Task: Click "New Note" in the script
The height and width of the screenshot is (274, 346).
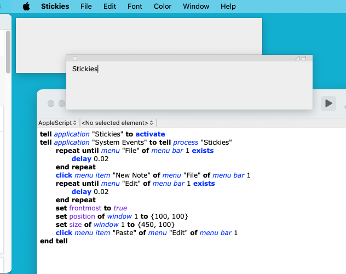Action: (131, 175)
